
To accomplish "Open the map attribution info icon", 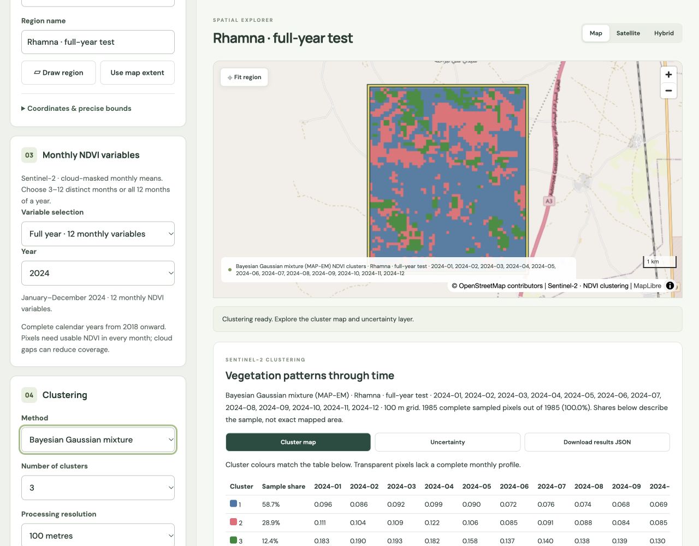I will [670, 286].
